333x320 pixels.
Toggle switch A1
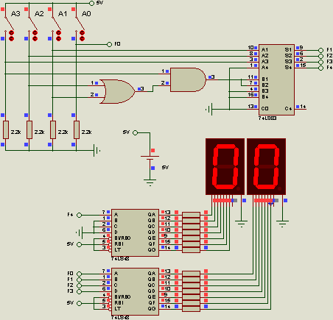point(56,24)
